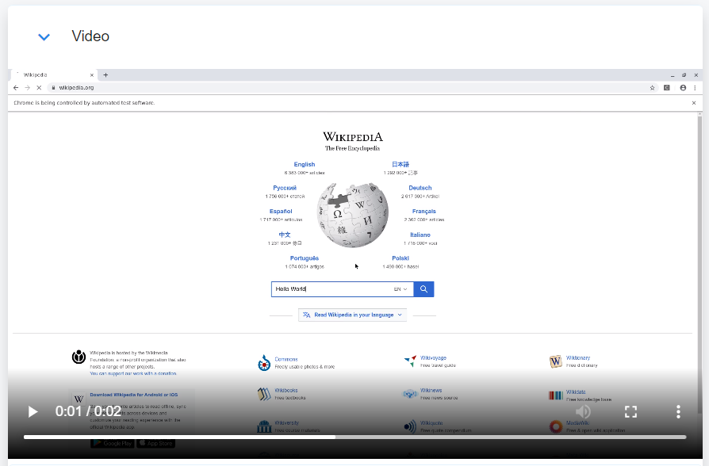Image resolution: width=709 pixels, height=466 pixels.
Task: Open the Wikiquote link
Action: (431, 423)
